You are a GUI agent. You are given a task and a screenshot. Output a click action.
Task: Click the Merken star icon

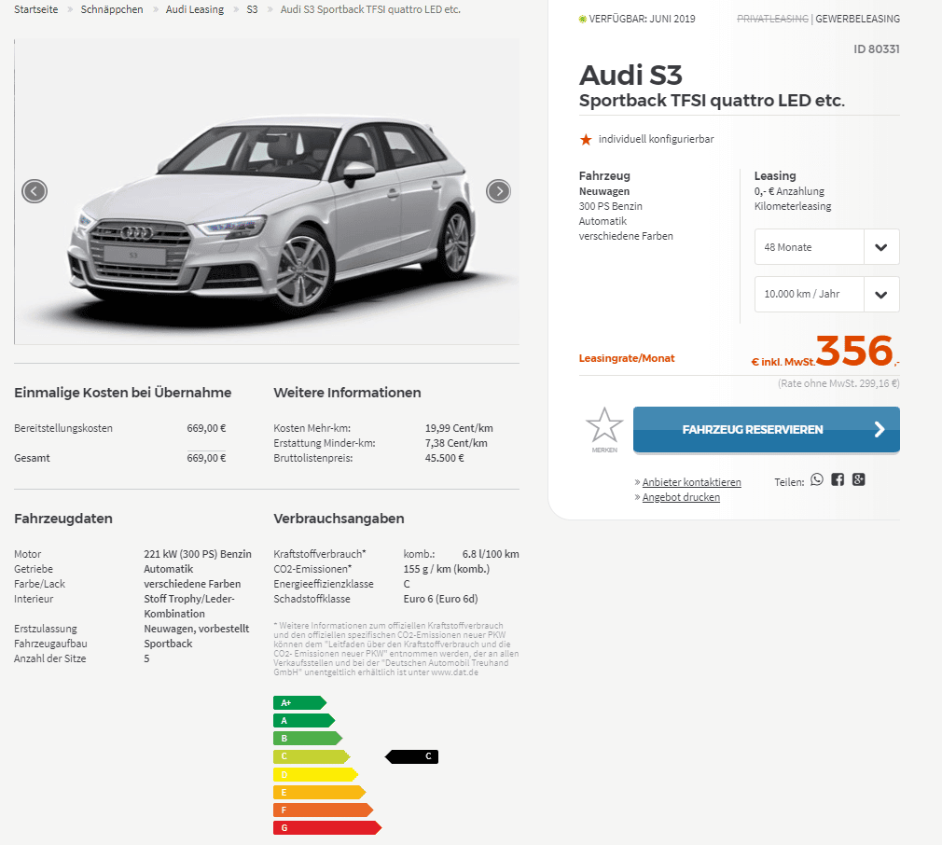point(604,425)
